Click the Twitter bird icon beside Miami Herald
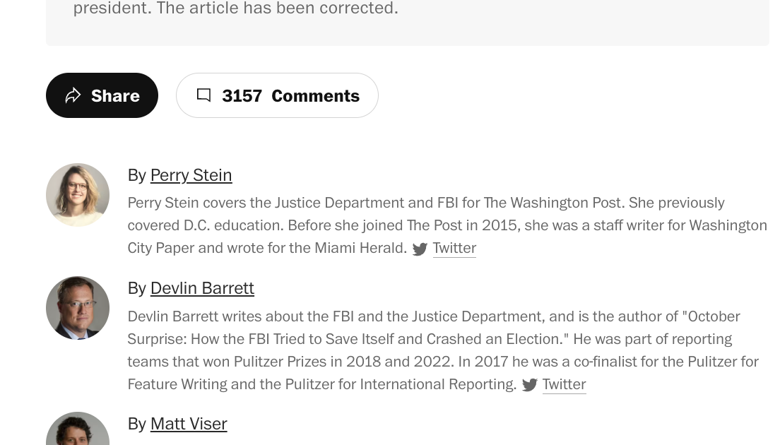The image size is (780, 445). 420,249
